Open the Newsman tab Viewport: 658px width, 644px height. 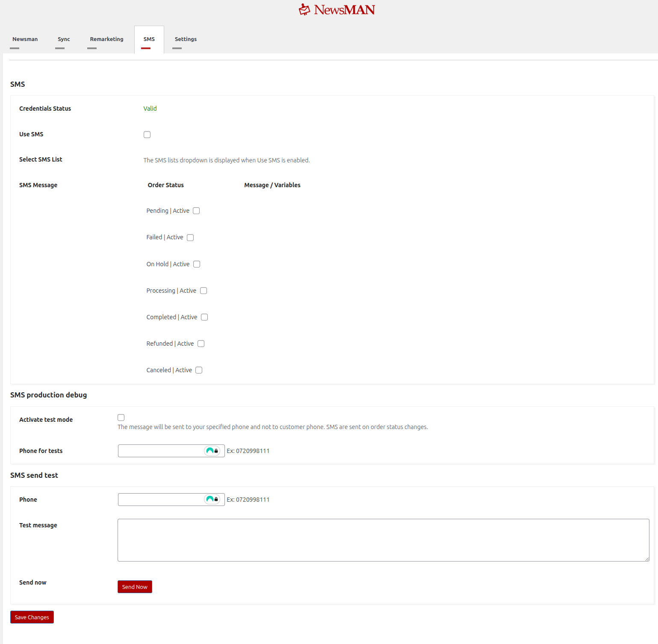pyautogui.click(x=25, y=39)
